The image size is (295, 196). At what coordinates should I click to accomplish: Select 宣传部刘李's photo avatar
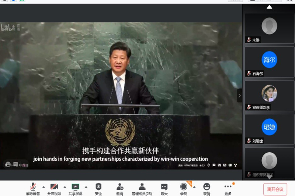270,93
